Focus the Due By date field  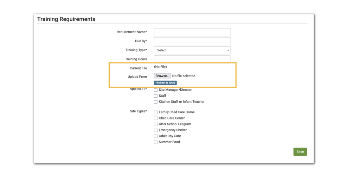tap(192, 41)
